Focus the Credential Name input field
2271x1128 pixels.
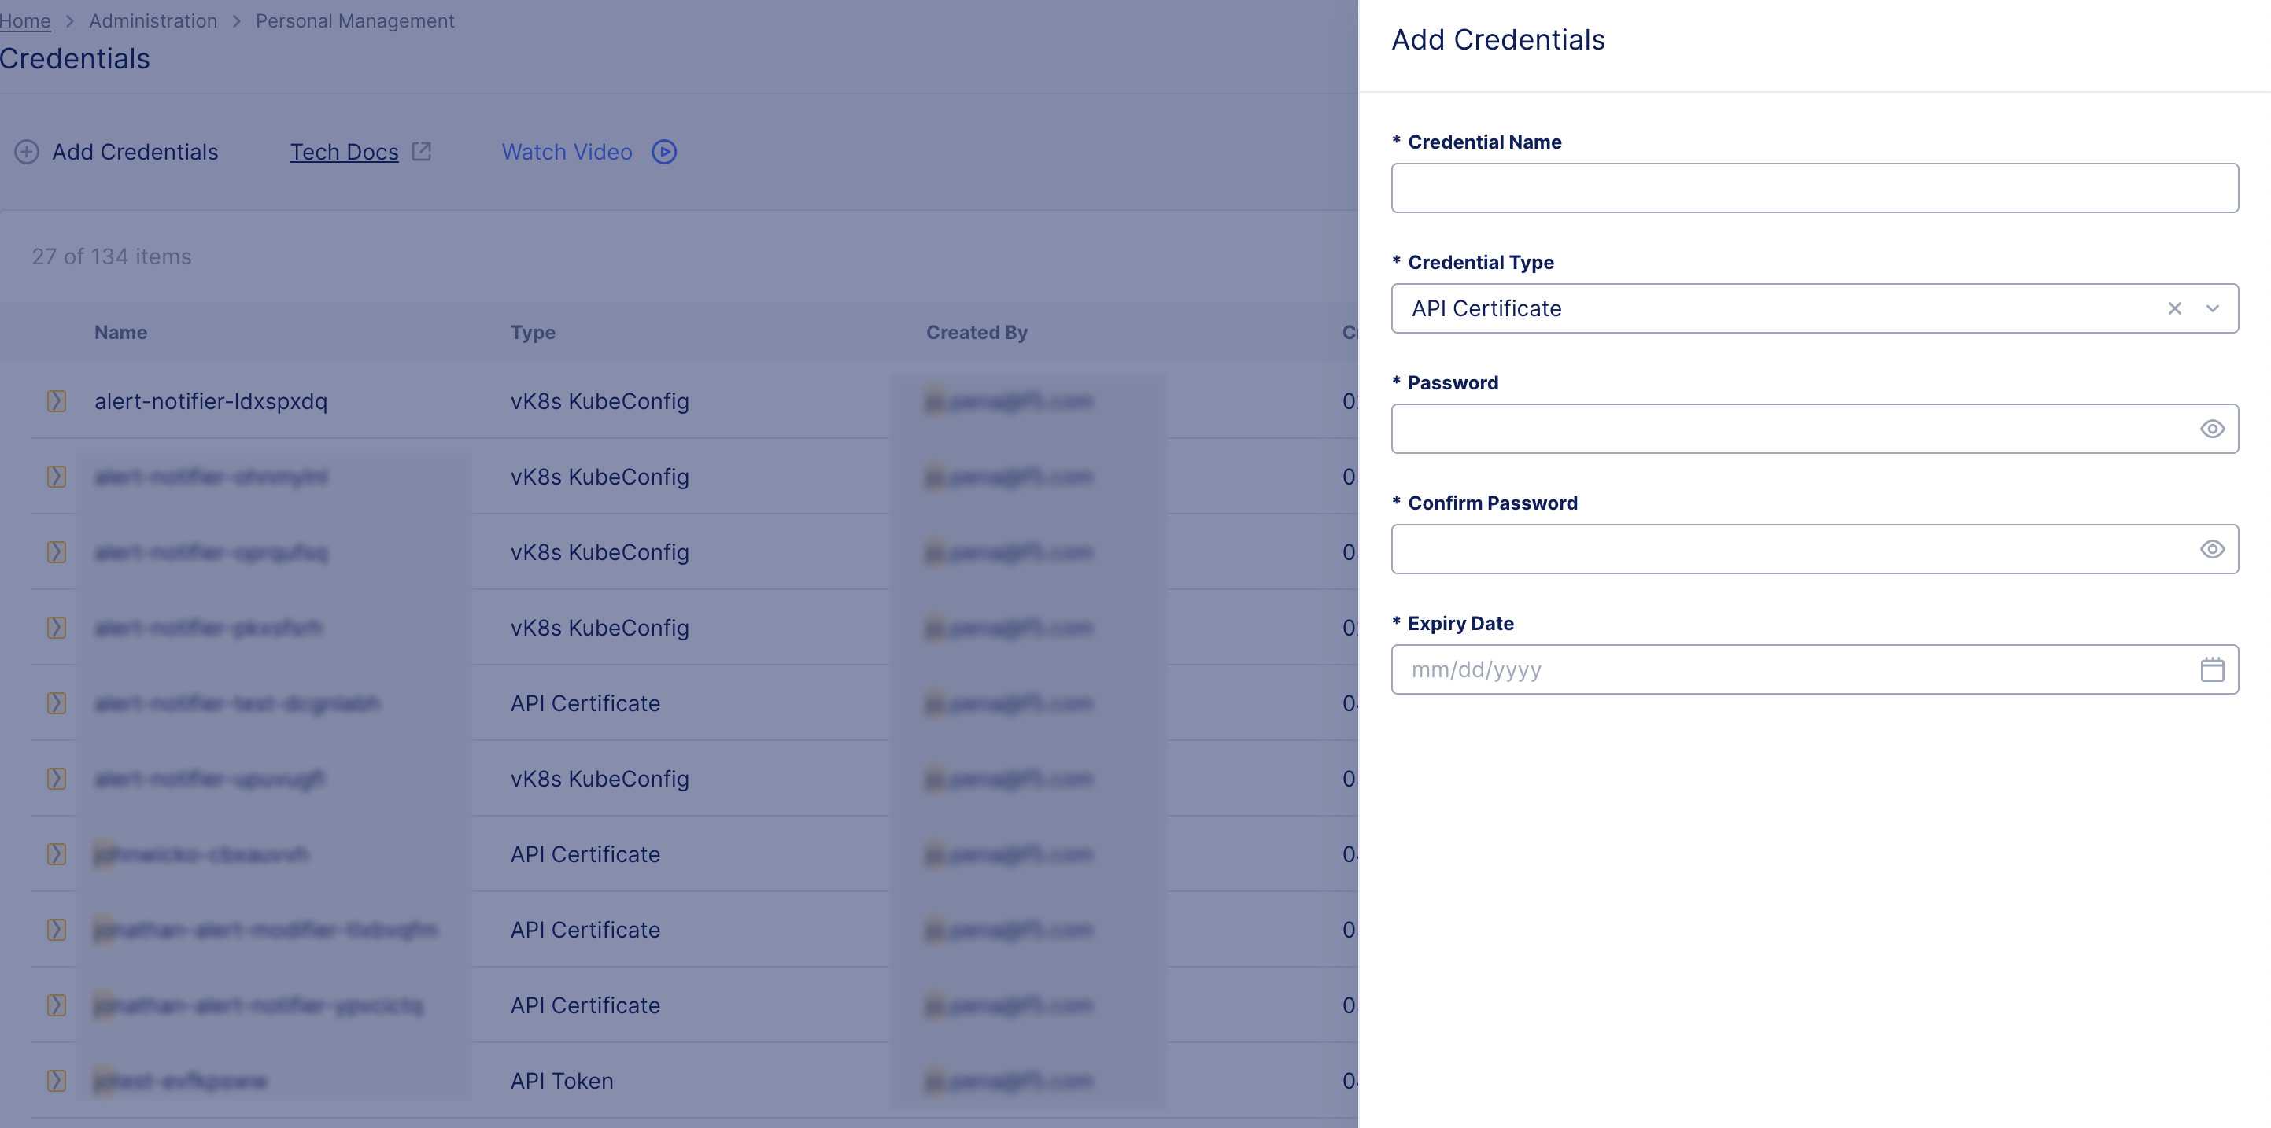click(x=1815, y=188)
